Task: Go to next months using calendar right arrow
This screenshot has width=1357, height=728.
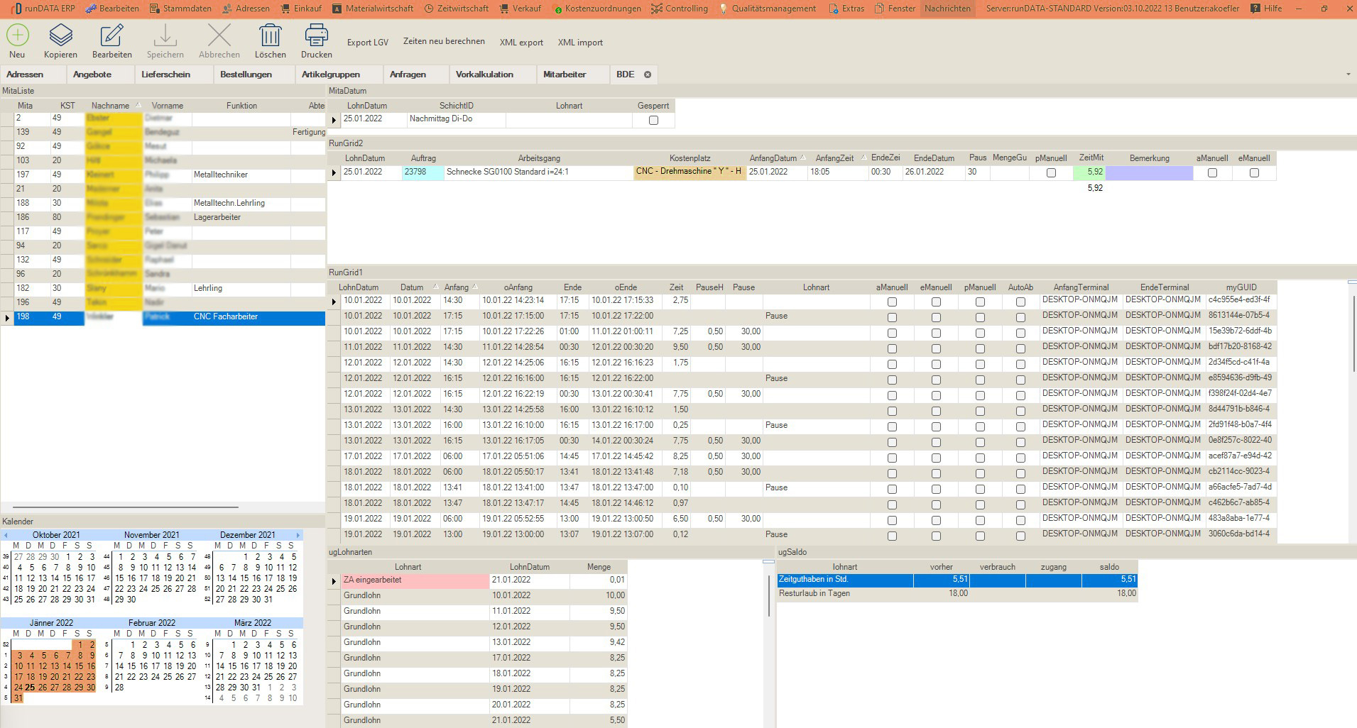Action: (298, 535)
